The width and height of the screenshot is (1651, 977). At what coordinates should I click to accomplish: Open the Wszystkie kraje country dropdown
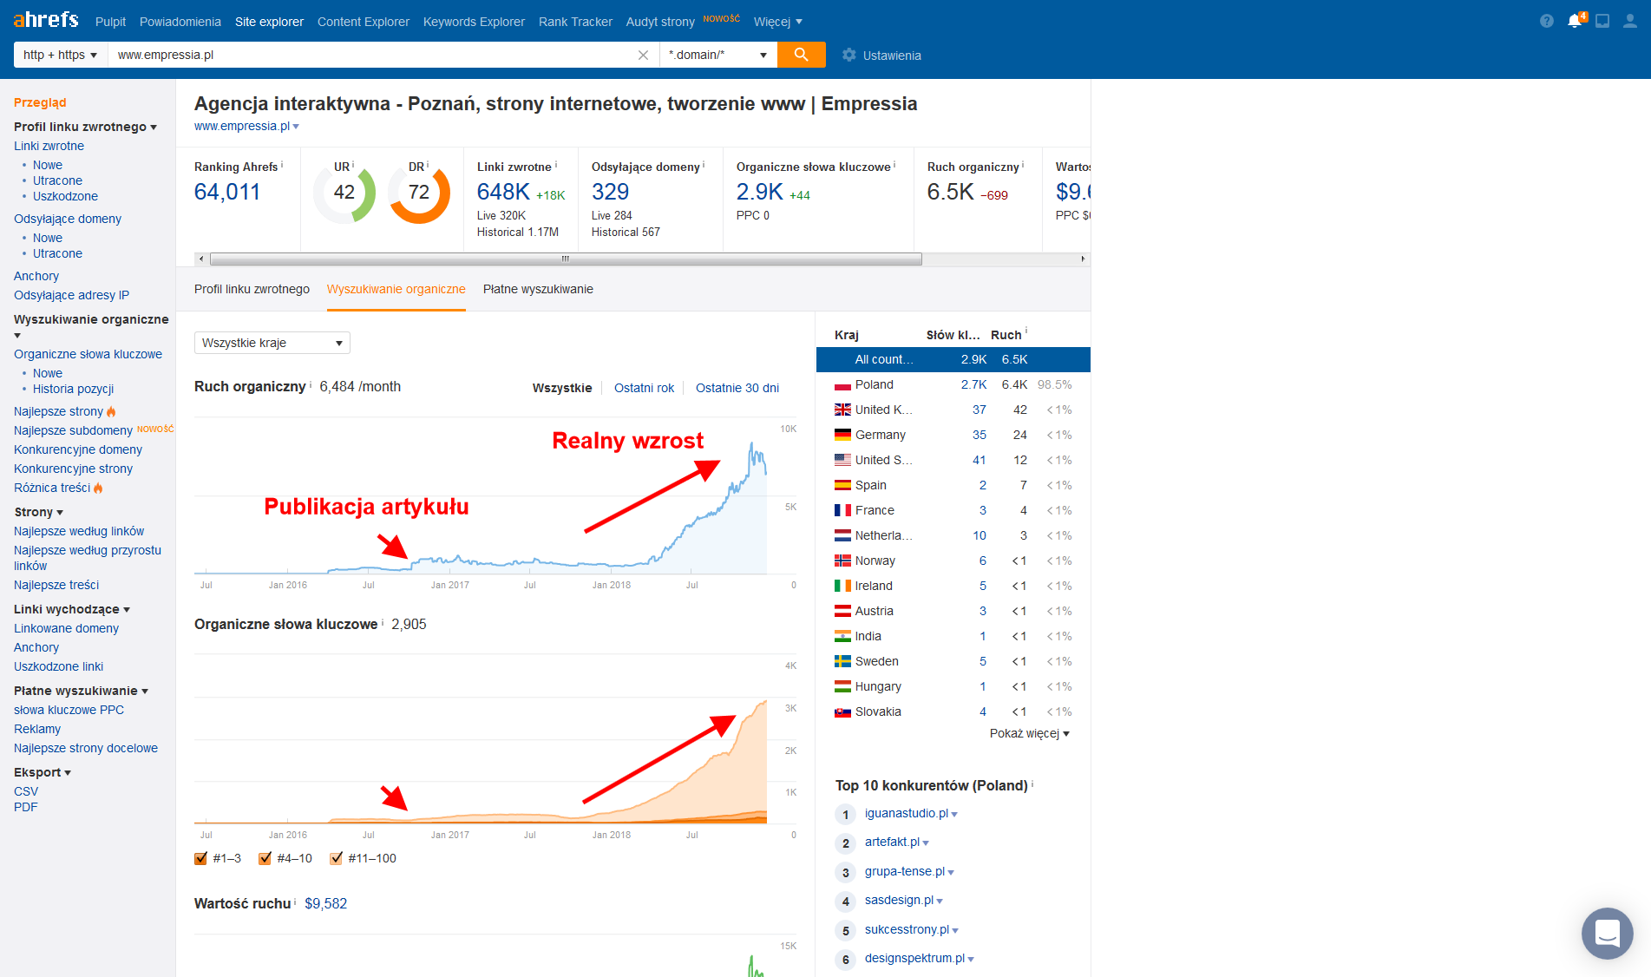point(272,343)
